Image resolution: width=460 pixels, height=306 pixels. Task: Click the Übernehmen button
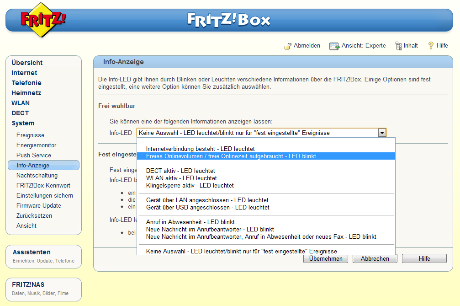coord(326,258)
